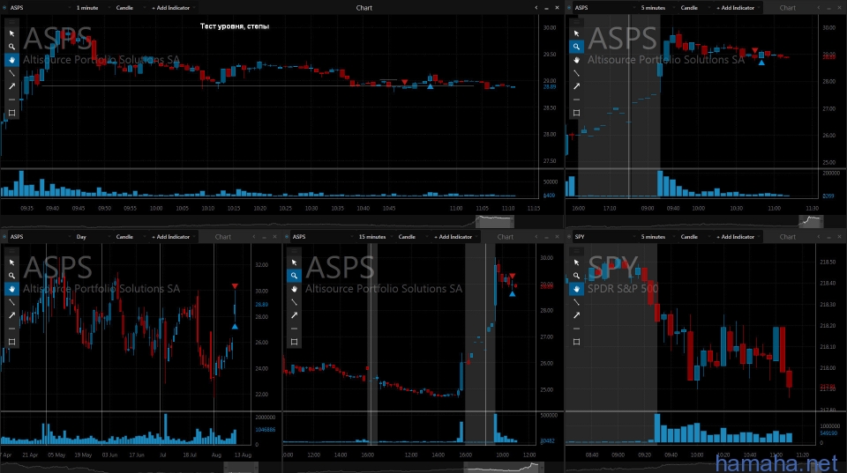Screen dimensions: 847x473
Task: Open toolbar menu icon in ASPS 1 minute chart
Action: tap(11, 22)
